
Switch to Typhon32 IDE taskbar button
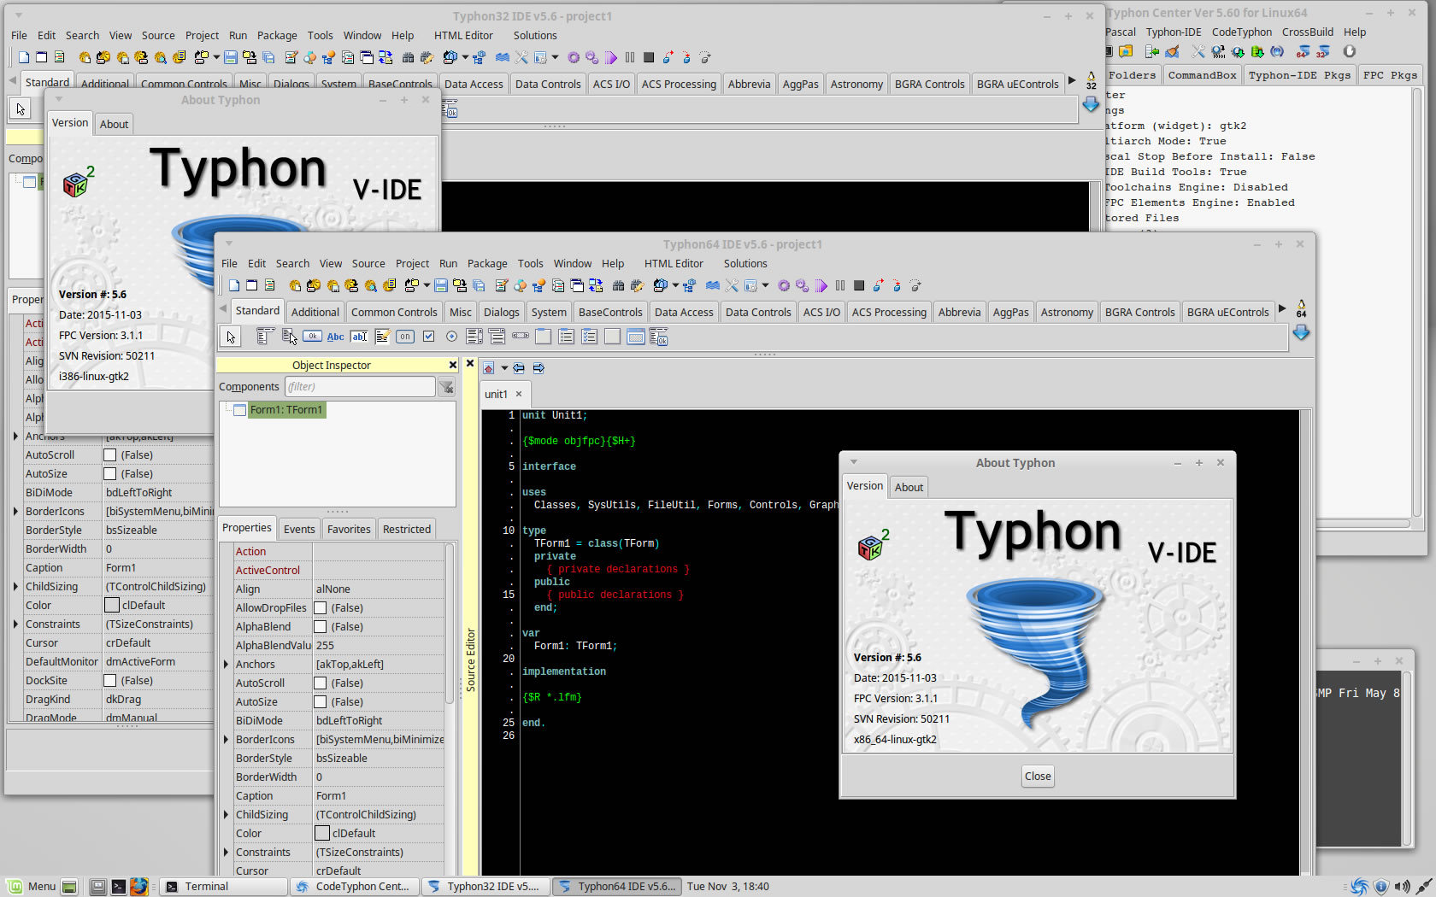pyautogui.click(x=485, y=886)
